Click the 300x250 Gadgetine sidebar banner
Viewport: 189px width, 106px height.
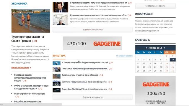point(155,90)
